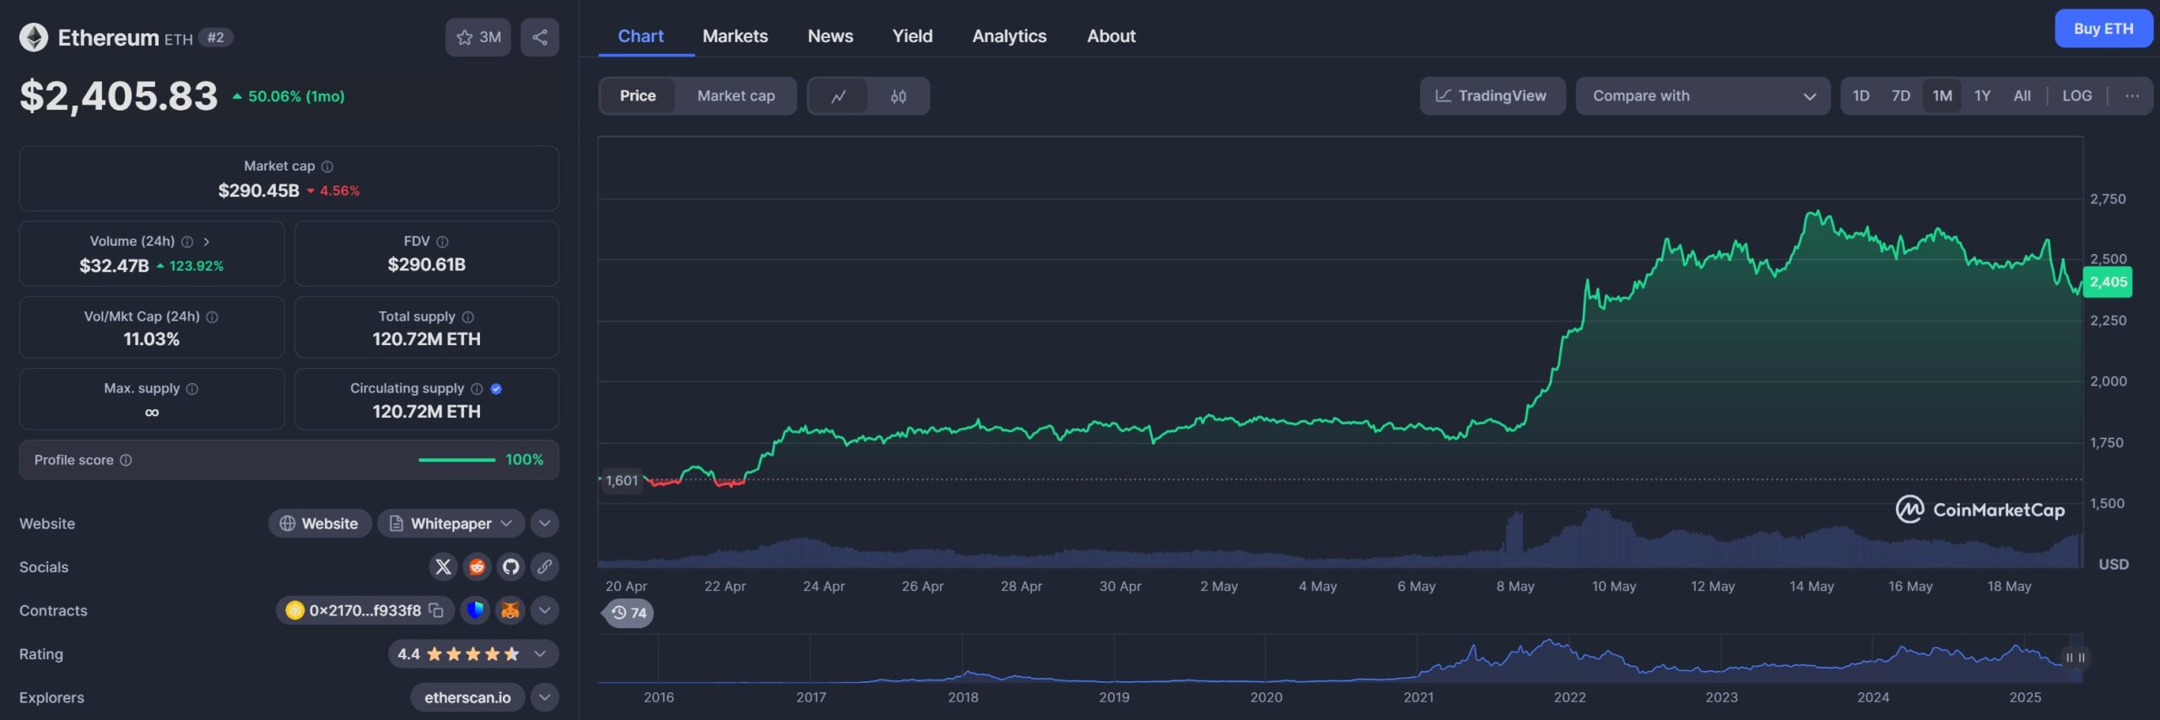Open the etherscan.io explorer link
Image resolution: width=2160 pixels, height=720 pixels.
coord(467,697)
